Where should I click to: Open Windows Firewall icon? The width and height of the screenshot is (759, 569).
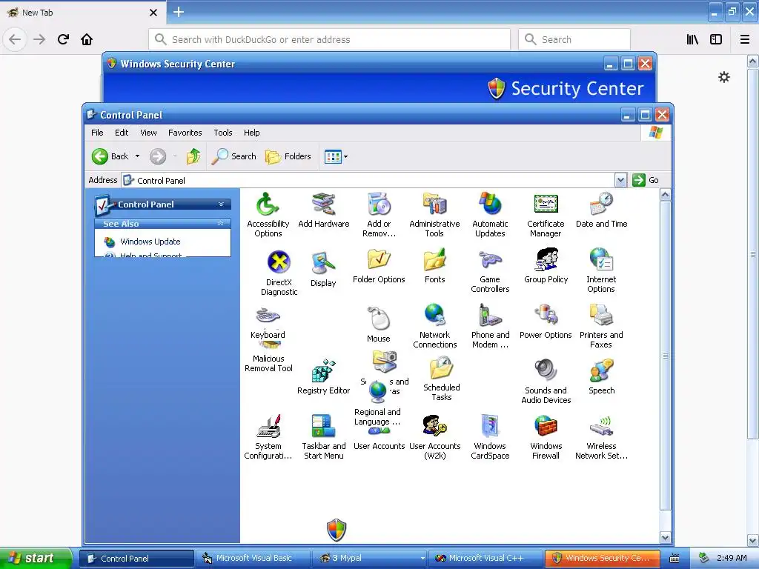click(546, 437)
